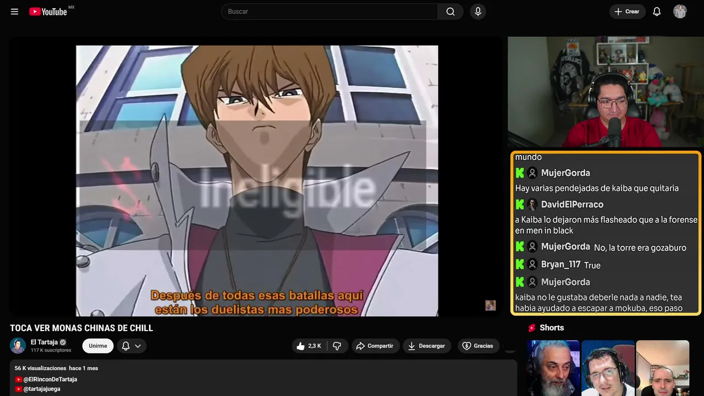704x396 pixels.
Task: Open the El Tartaja channel avatar
Action: click(18, 345)
